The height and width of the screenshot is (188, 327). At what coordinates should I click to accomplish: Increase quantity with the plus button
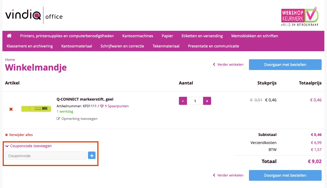point(207,101)
